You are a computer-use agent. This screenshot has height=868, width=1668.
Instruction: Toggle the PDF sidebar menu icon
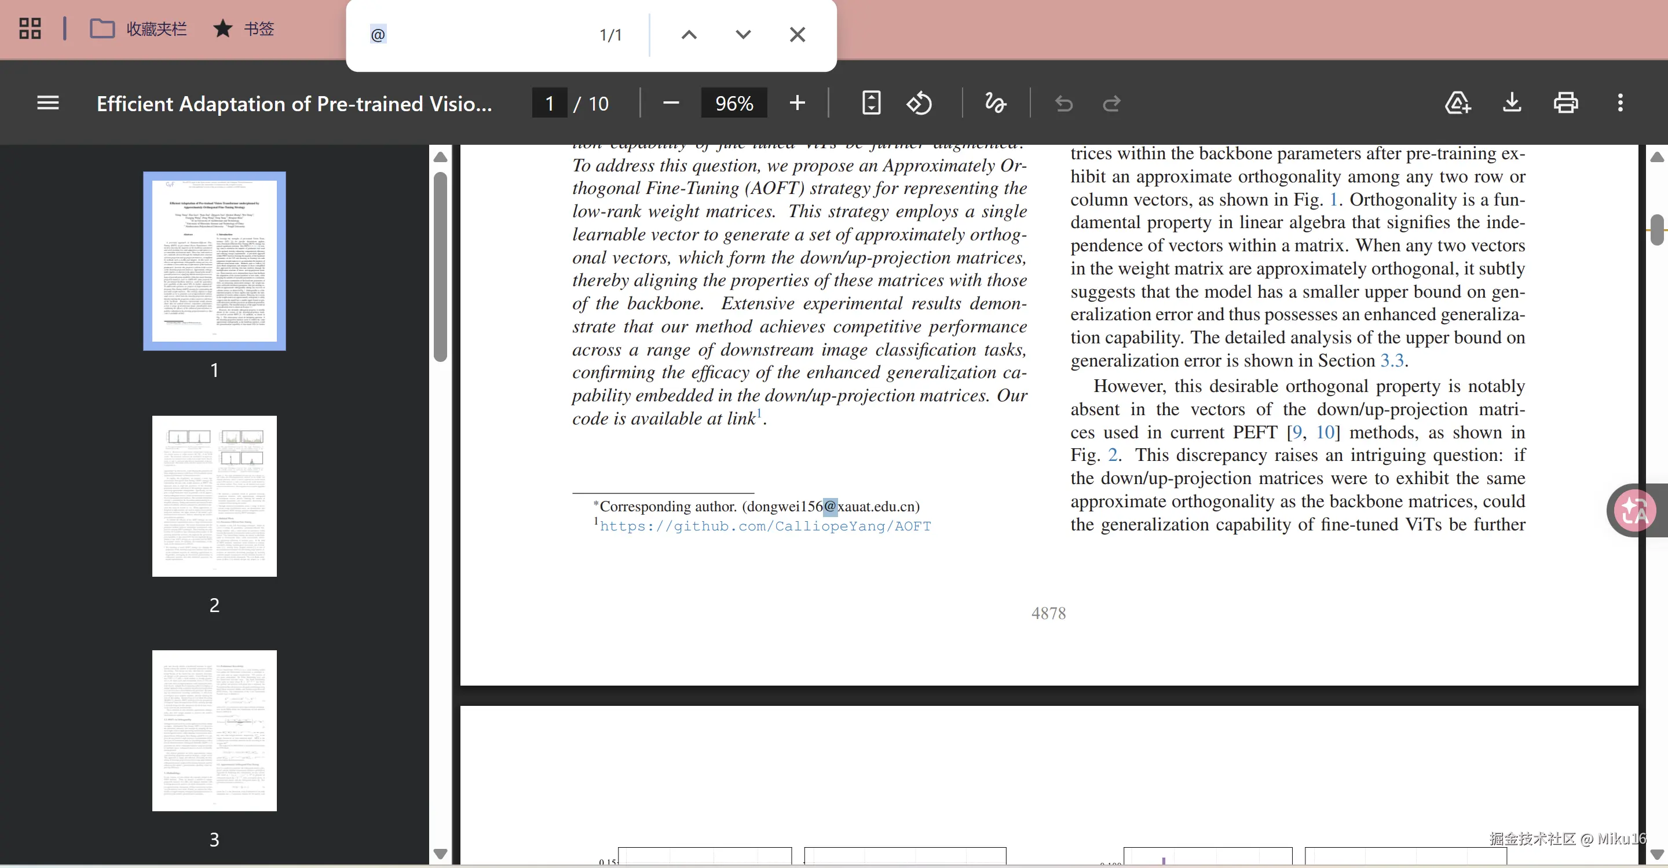tap(48, 103)
